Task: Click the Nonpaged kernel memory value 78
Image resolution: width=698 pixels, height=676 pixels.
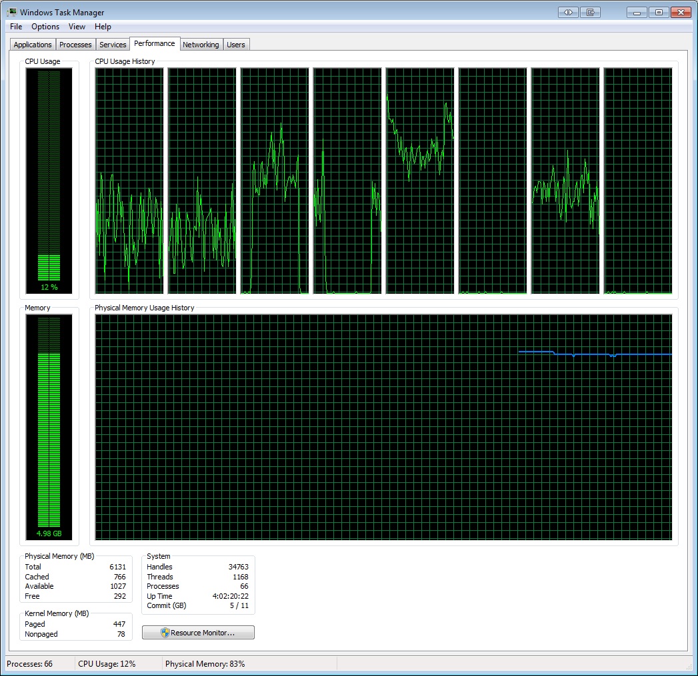Action: pos(121,634)
